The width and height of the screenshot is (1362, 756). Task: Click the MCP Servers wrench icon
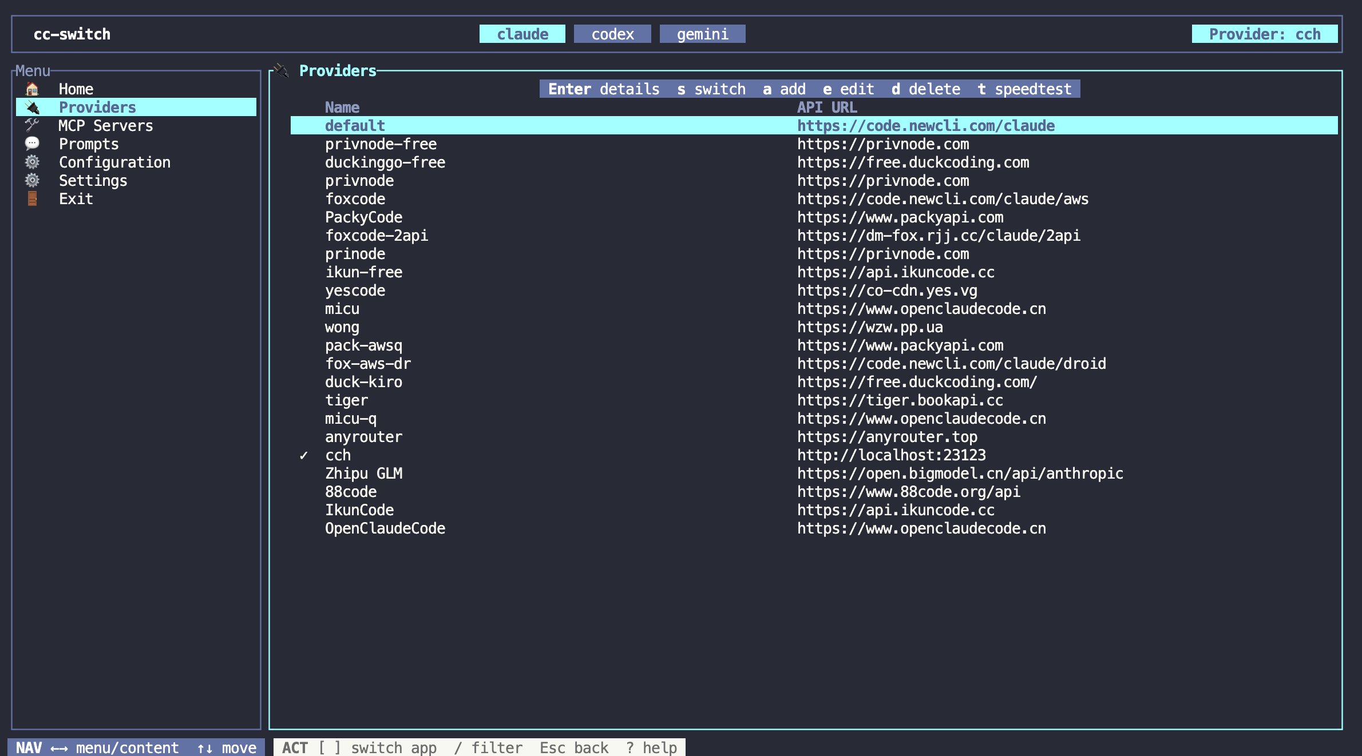pos(33,125)
